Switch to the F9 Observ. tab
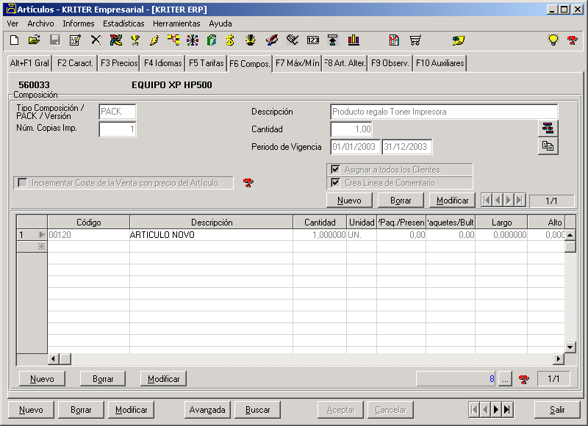 (x=390, y=63)
